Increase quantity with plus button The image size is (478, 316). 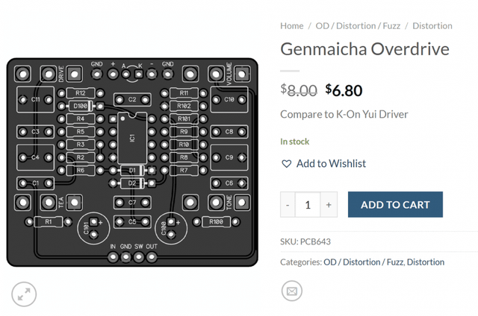pyautogui.click(x=329, y=205)
